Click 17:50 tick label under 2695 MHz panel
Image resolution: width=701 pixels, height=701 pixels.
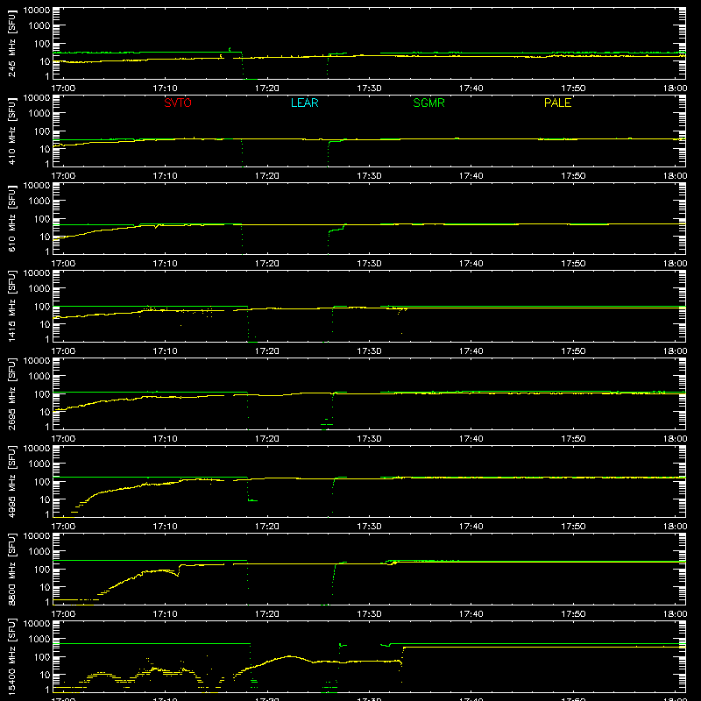click(573, 439)
